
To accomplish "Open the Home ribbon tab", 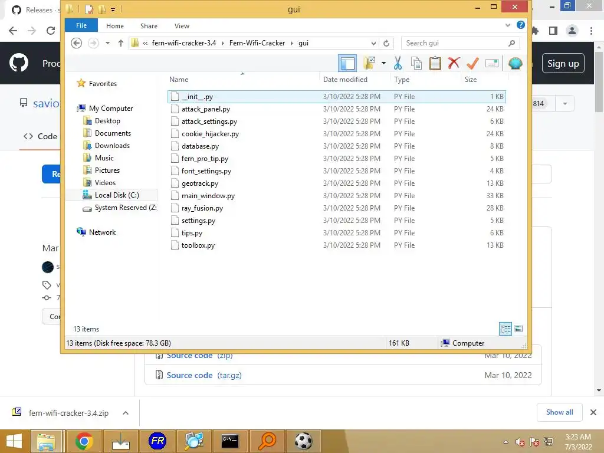I will tap(115, 26).
